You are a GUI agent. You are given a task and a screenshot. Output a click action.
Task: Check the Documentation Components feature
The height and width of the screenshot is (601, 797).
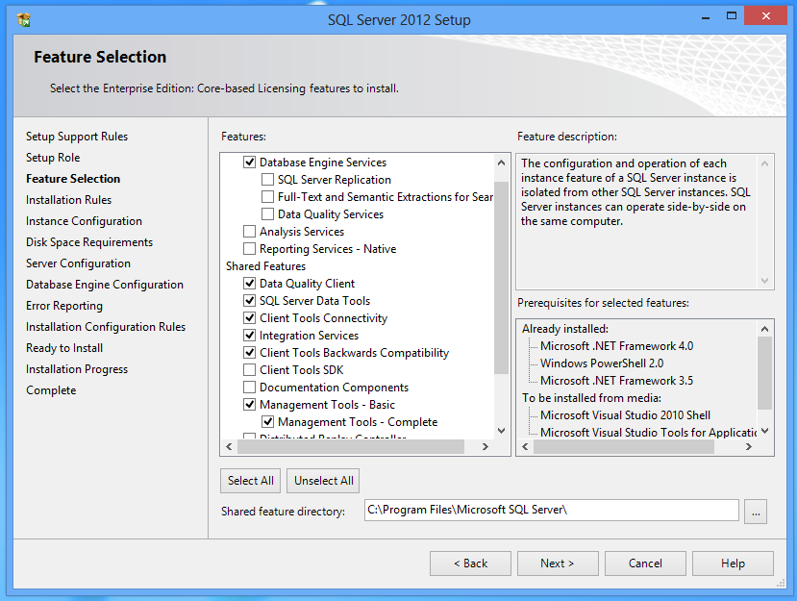(249, 387)
